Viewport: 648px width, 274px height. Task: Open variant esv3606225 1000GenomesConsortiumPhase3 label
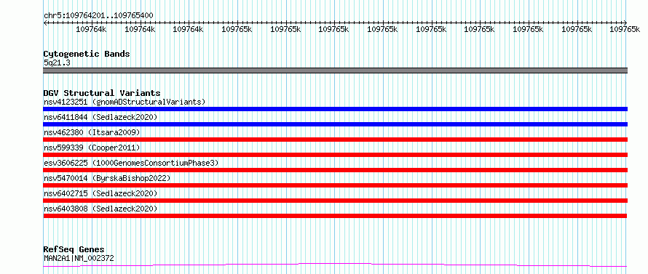click(x=131, y=163)
